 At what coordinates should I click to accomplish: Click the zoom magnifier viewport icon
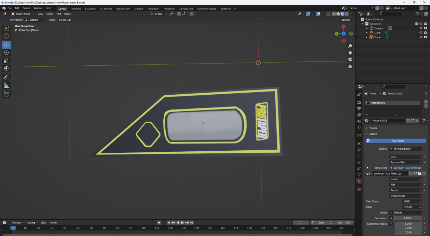350,46
